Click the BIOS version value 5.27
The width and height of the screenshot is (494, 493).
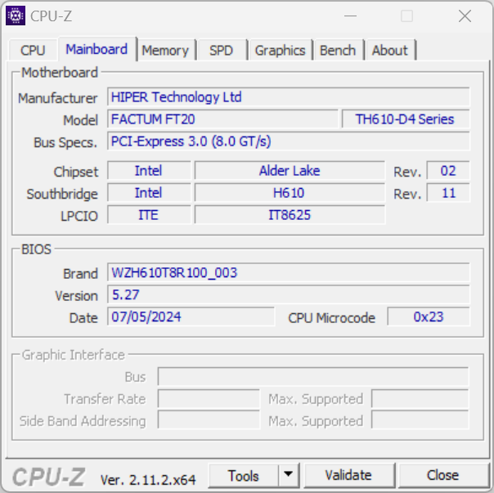288,294
